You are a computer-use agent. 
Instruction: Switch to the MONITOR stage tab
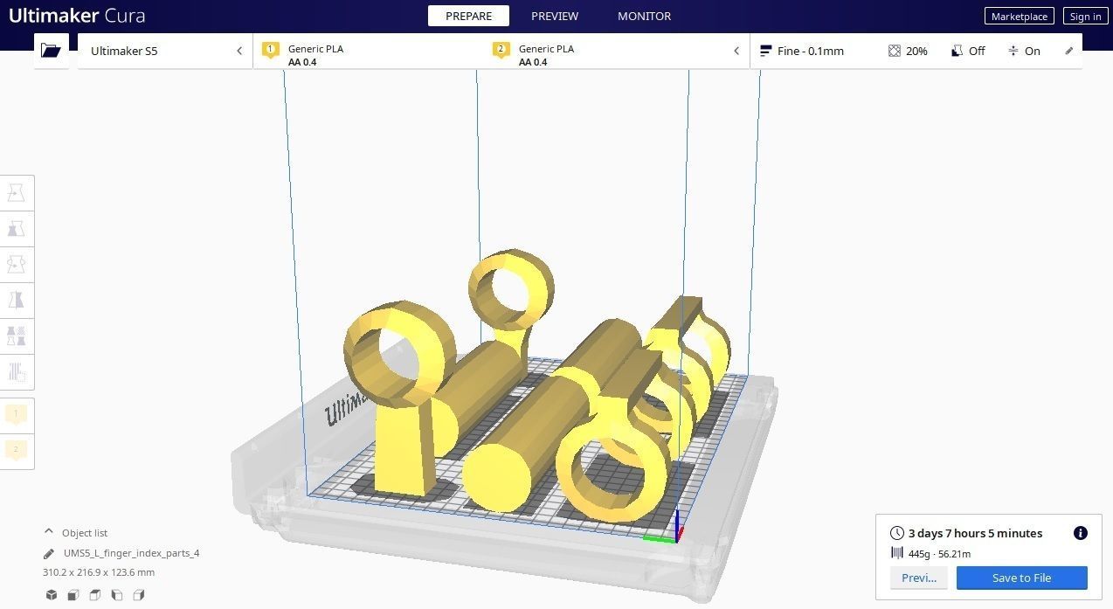645,16
